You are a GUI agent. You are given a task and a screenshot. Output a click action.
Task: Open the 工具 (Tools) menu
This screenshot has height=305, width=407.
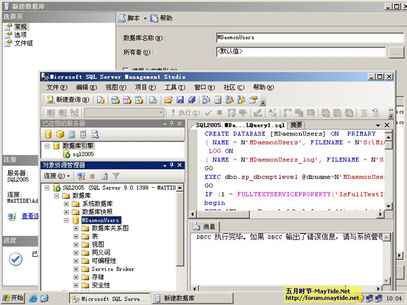pos(175,87)
